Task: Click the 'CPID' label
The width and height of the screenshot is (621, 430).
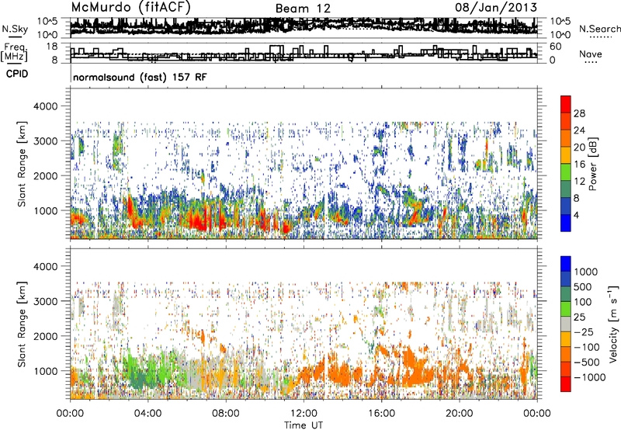Action: click(x=17, y=74)
